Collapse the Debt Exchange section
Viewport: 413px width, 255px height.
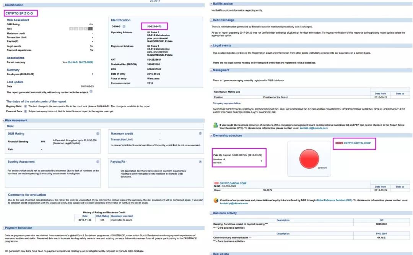(x=211, y=20)
